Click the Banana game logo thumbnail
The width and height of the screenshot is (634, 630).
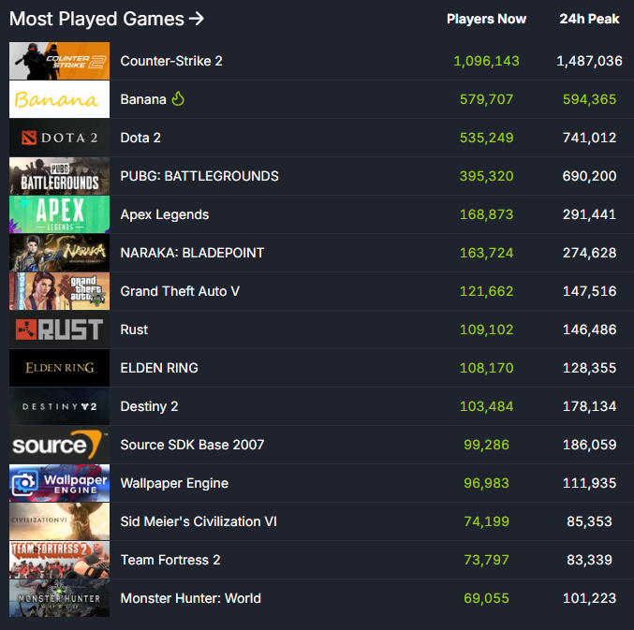(x=59, y=99)
